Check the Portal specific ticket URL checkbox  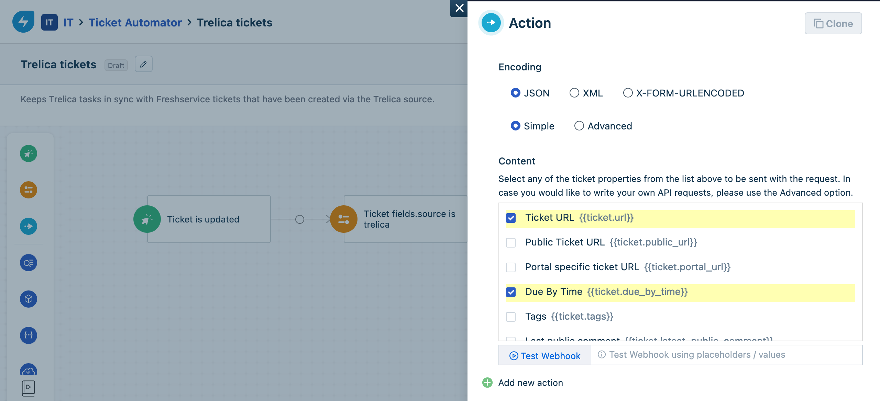[x=511, y=267]
